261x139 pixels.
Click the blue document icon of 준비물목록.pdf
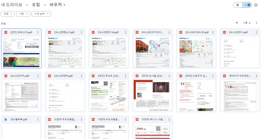pyautogui.click(x=6, y=119)
